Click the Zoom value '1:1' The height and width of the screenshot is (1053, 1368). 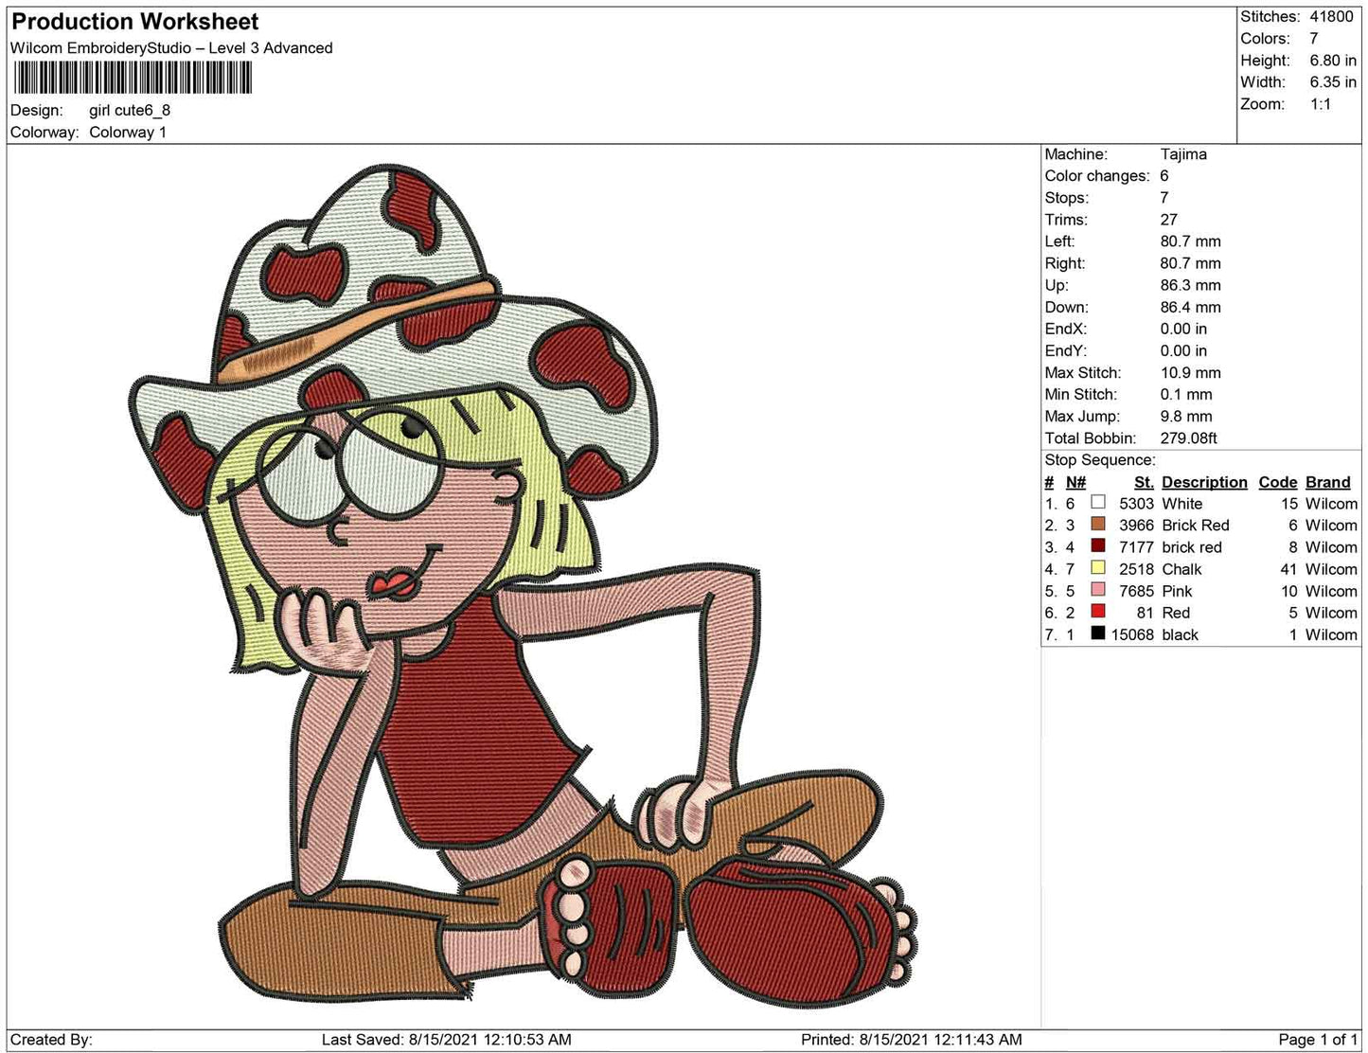coord(1321,104)
